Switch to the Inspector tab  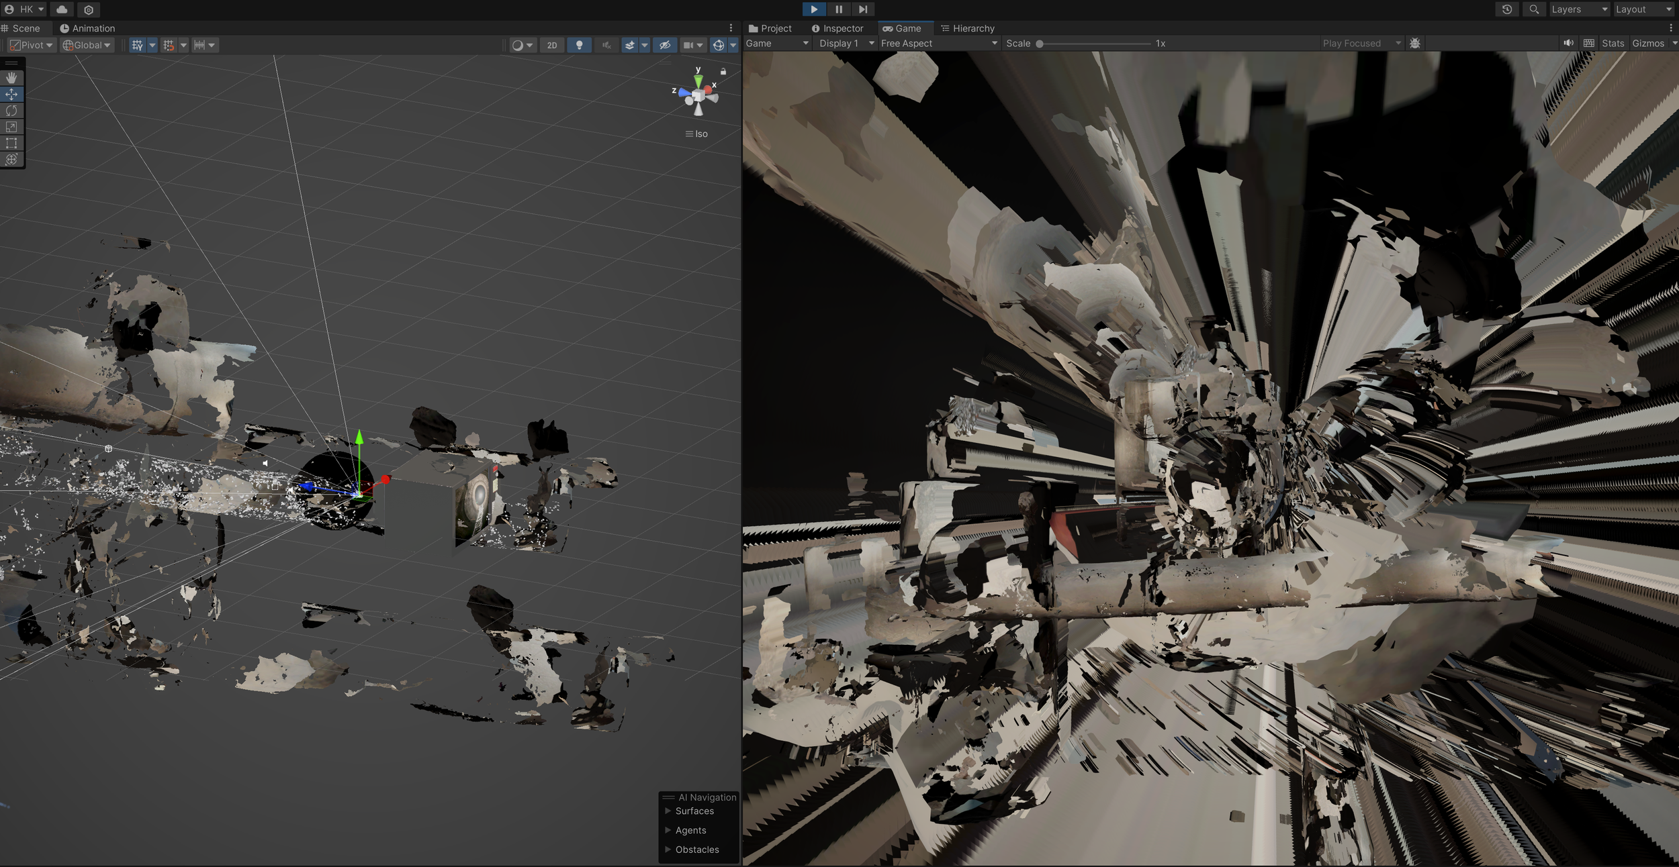point(837,28)
